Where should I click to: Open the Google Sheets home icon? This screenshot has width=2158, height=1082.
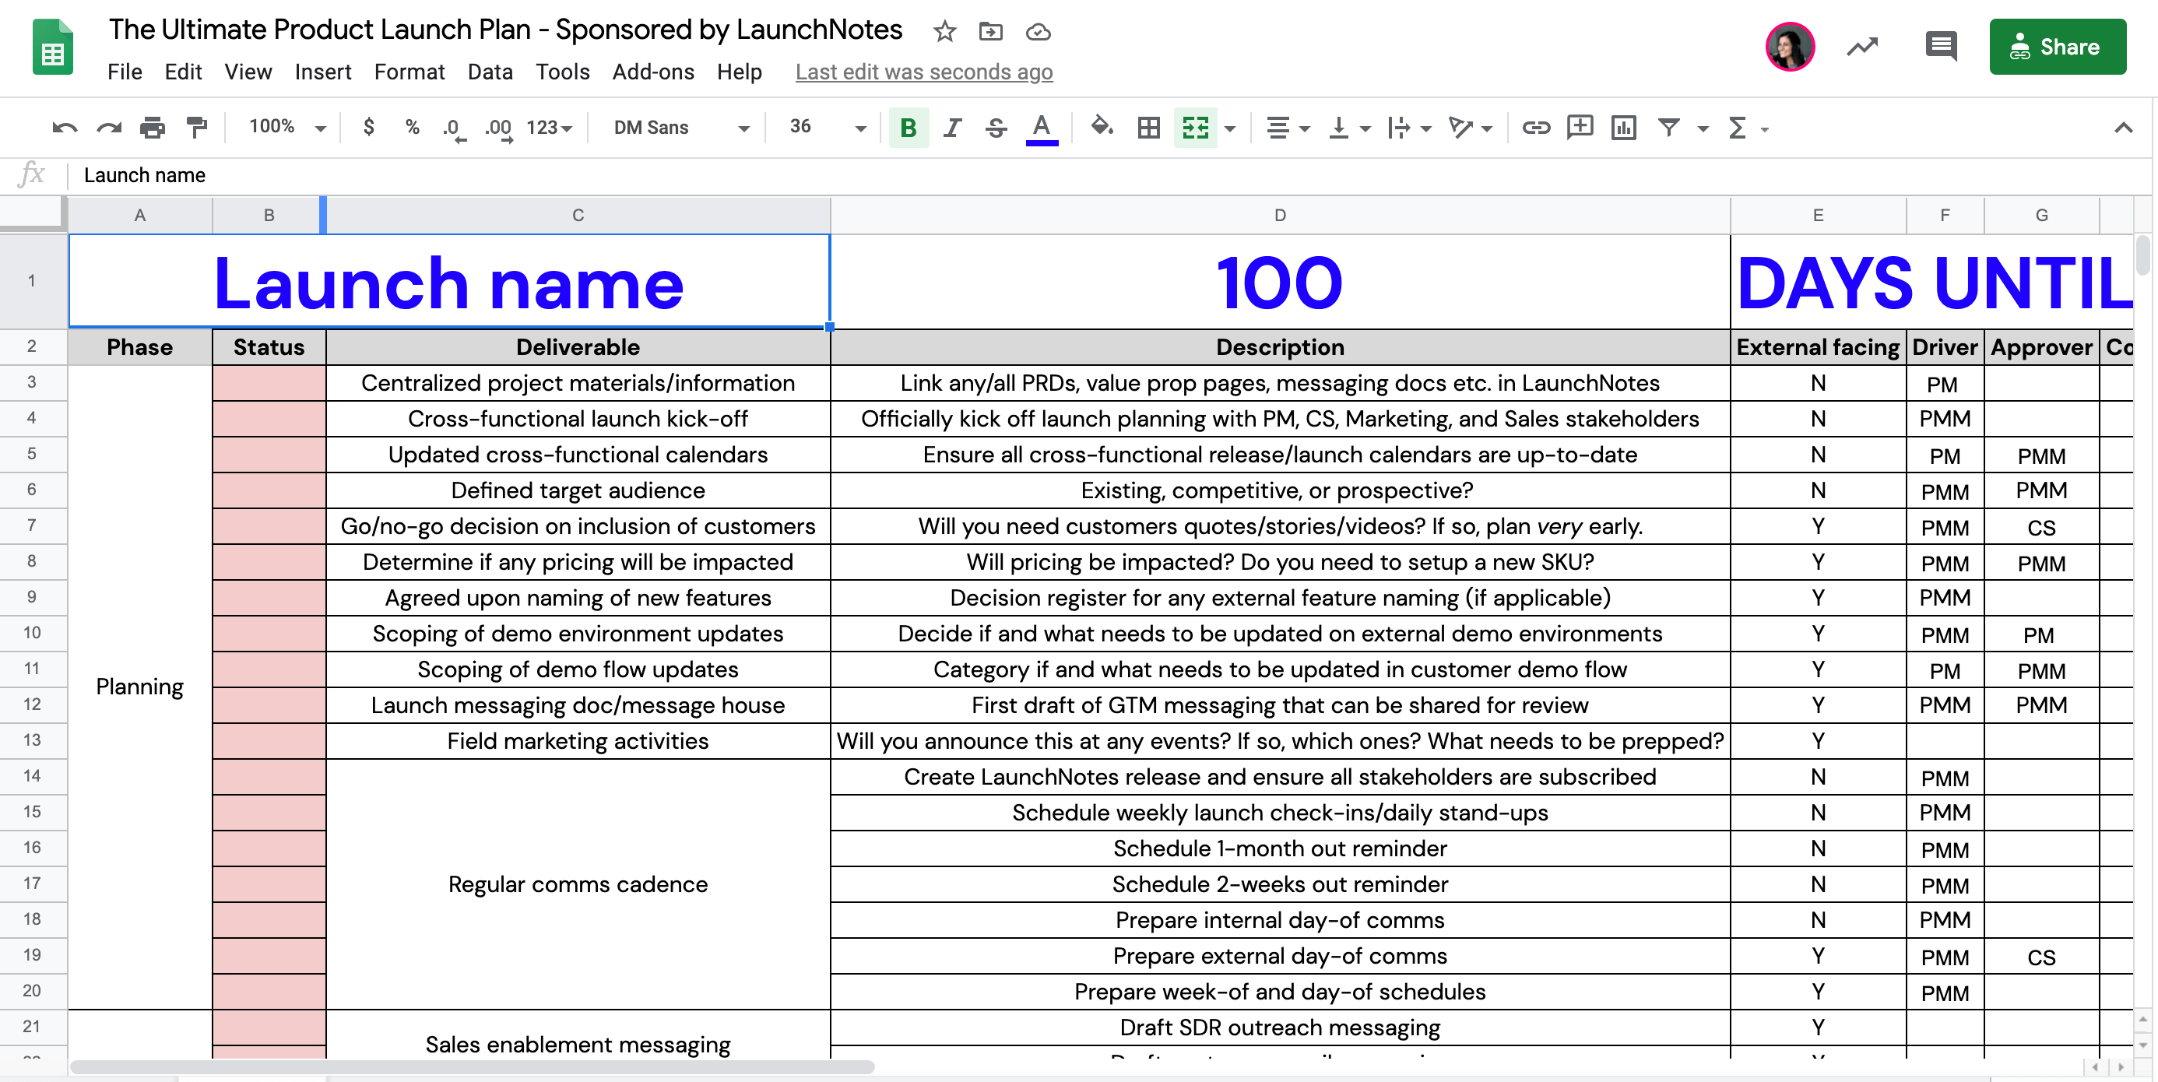[53, 47]
